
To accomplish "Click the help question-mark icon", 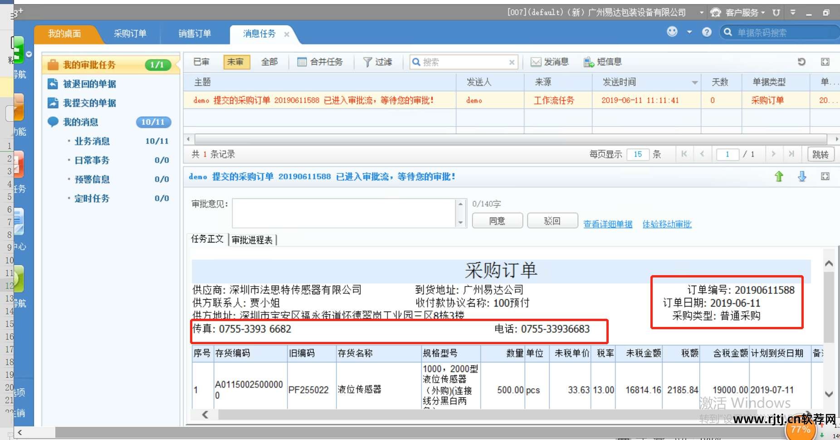I will (x=707, y=32).
